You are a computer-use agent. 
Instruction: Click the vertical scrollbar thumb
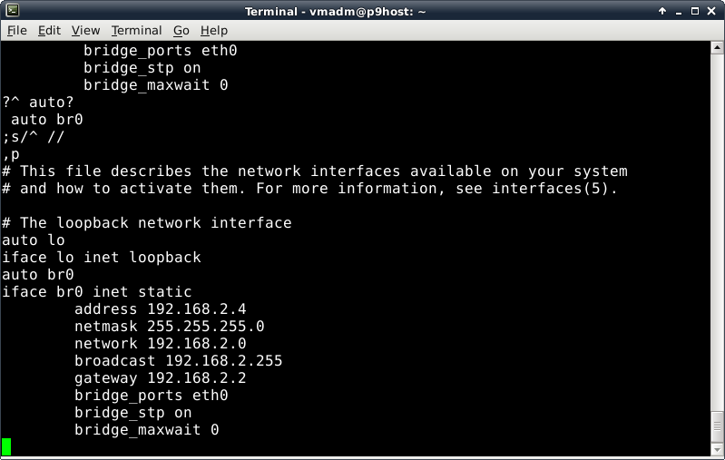(x=717, y=426)
